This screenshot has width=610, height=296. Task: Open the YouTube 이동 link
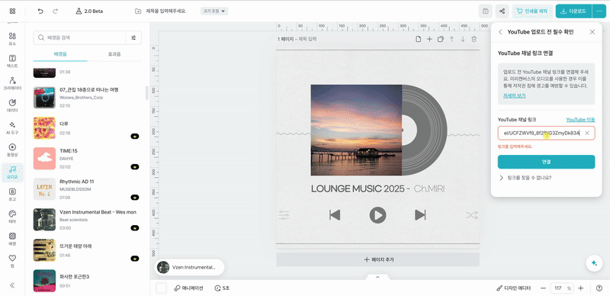click(580, 120)
